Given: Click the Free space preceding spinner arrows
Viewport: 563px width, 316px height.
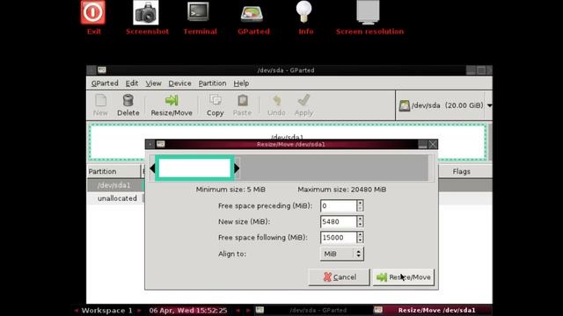Looking at the screenshot, I should point(360,205).
